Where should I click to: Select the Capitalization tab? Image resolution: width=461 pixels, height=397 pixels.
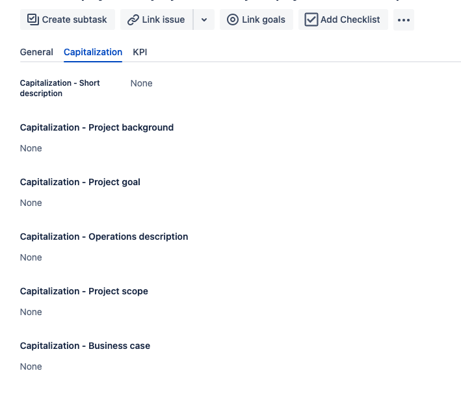93,52
